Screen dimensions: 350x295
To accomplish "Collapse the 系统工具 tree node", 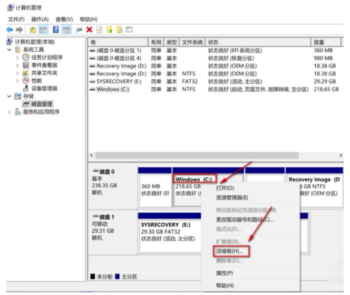I will coord(10,50).
